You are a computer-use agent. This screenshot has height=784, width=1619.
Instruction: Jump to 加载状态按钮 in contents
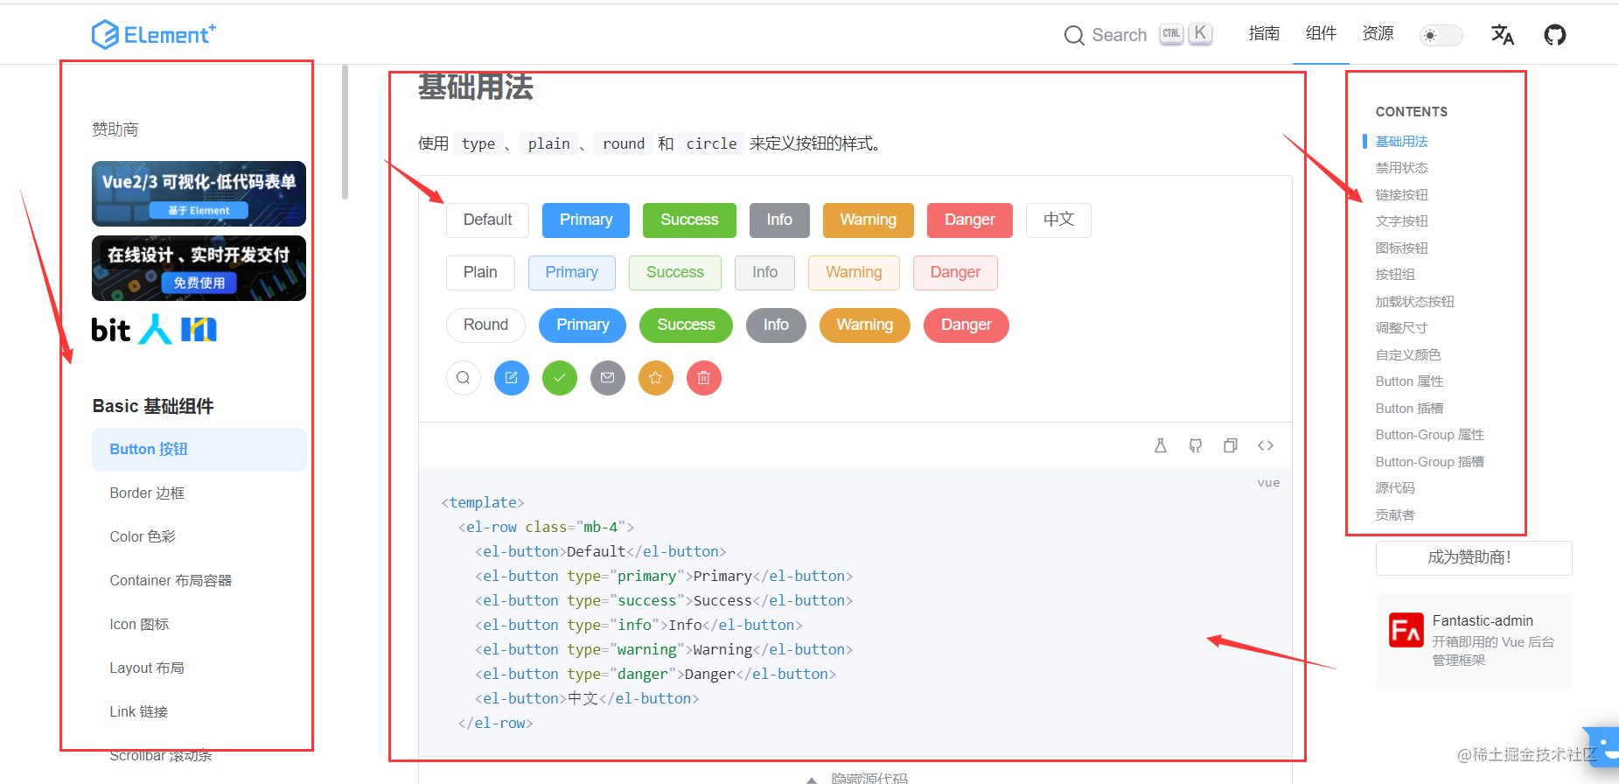(1414, 301)
